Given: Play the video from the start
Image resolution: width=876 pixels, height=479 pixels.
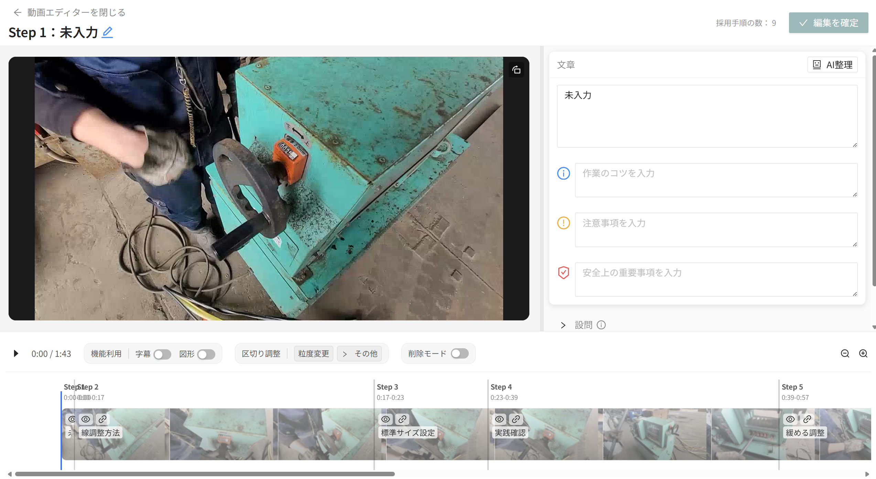Looking at the screenshot, I should pos(16,353).
